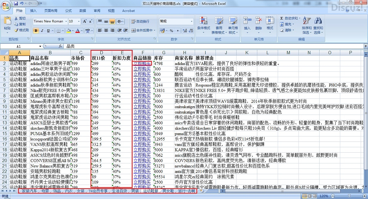The image size is (368, 199).
Task: Click the align-left icon
Action: [x=100, y=30]
